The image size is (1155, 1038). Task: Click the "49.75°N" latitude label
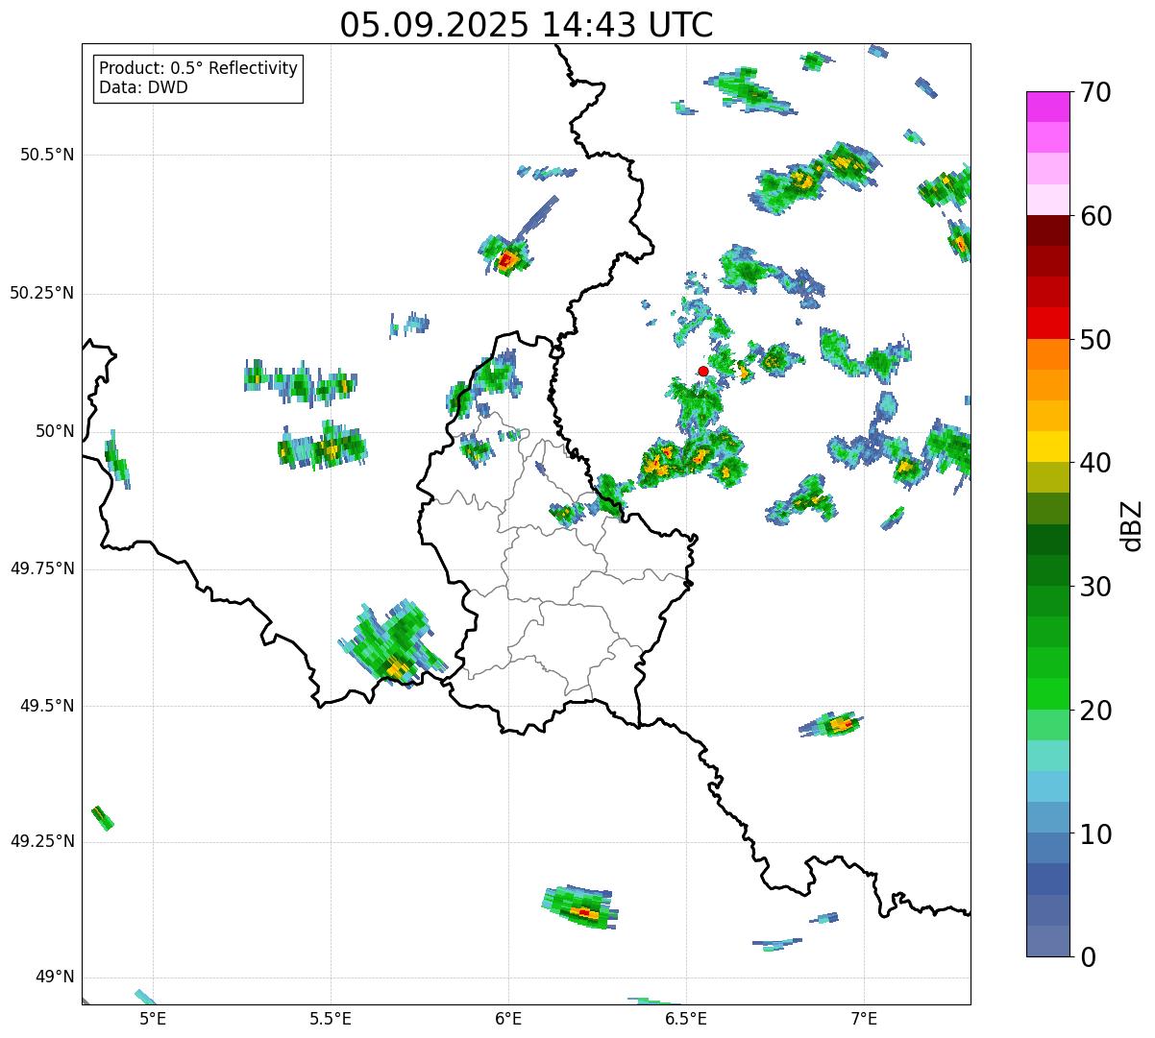coord(42,568)
